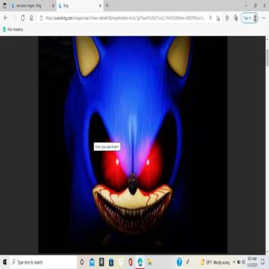Image resolution: width=269 pixels, height=269 pixels.
Task: Click the Microsoft Edge taskbar icon
Action: pos(140,262)
